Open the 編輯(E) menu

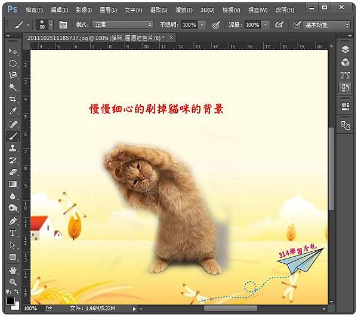(59, 10)
